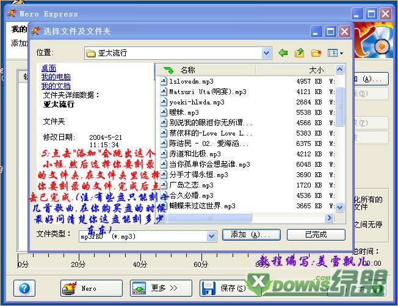Screen dimensions: 398x306
Task: Select file 别说我的眼泪你无所谓
Action: [x=211, y=123]
